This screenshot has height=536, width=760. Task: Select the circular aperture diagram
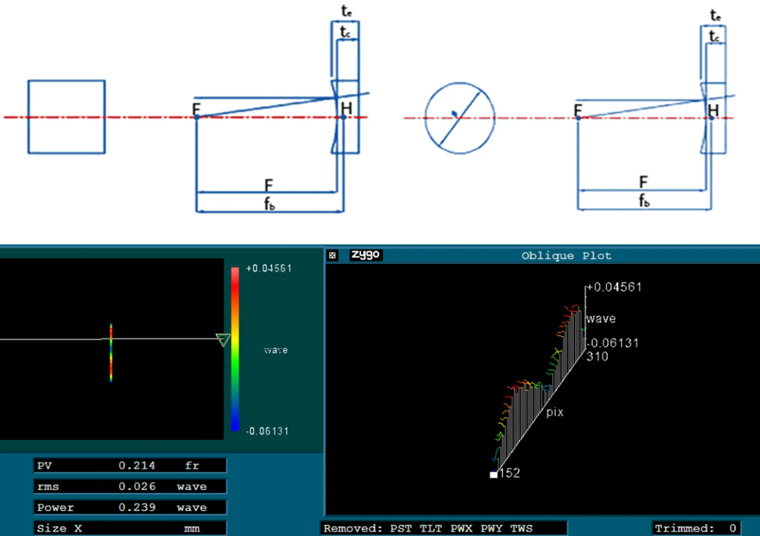tap(460, 118)
